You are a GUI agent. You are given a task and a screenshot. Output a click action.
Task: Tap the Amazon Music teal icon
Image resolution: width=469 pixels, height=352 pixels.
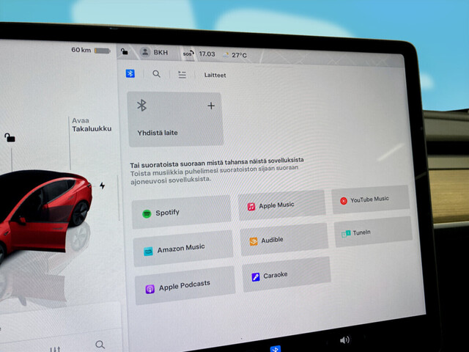[148, 252]
